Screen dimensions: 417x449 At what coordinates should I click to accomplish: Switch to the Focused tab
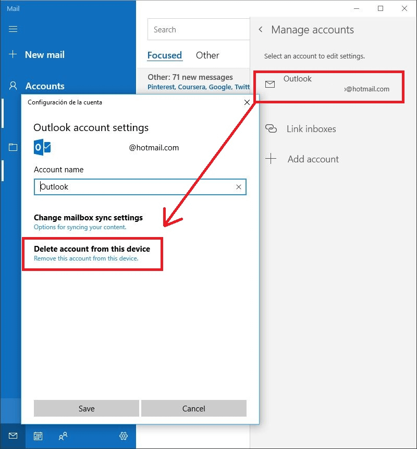coord(165,55)
